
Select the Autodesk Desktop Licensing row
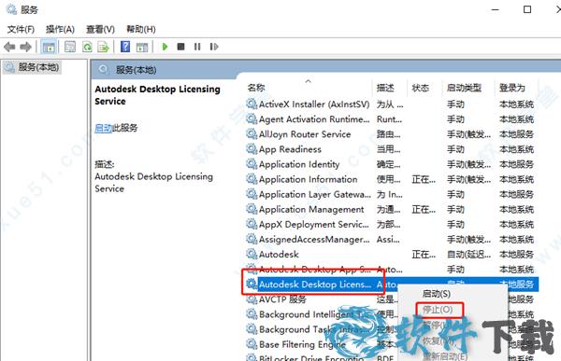tap(391, 284)
